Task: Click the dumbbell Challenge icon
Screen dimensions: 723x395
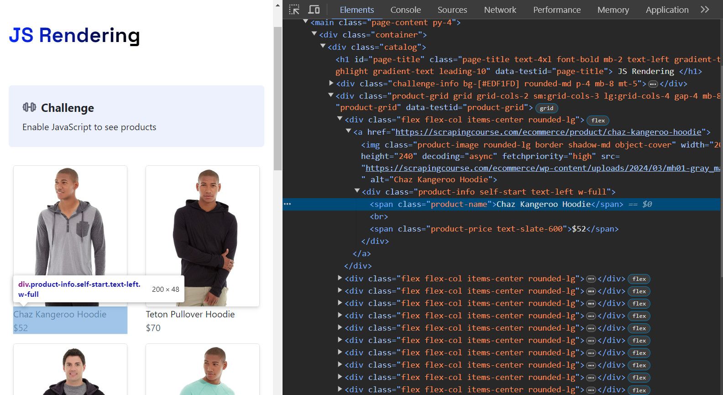Action: point(29,107)
